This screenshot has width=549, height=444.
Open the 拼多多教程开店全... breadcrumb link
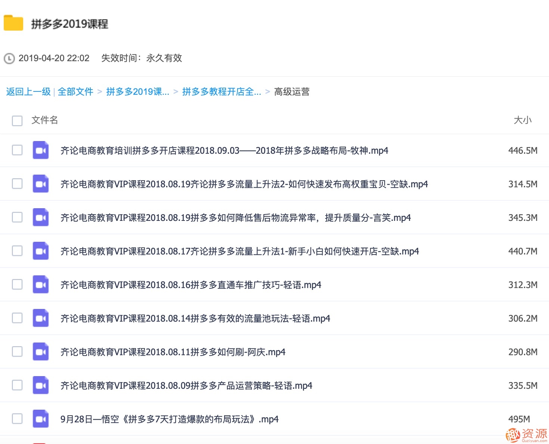pyautogui.click(x=221, y=92)
